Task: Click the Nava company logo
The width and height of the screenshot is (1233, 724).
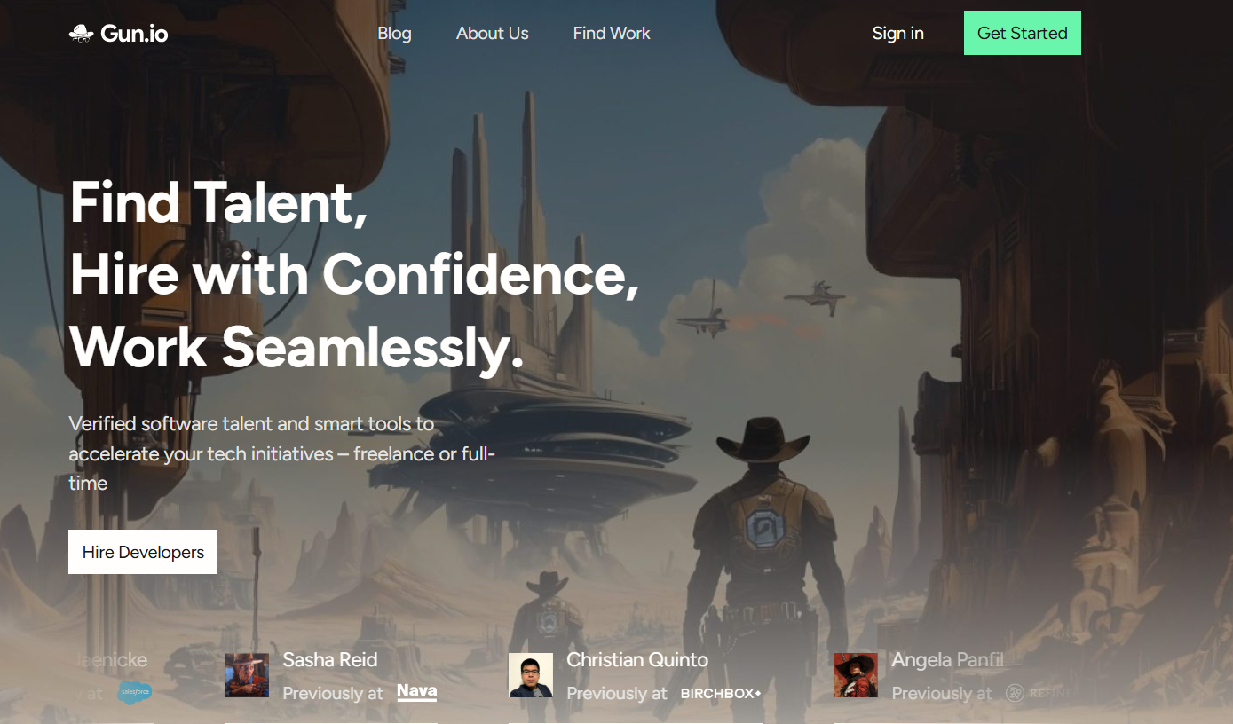Action: click(416, 692)
